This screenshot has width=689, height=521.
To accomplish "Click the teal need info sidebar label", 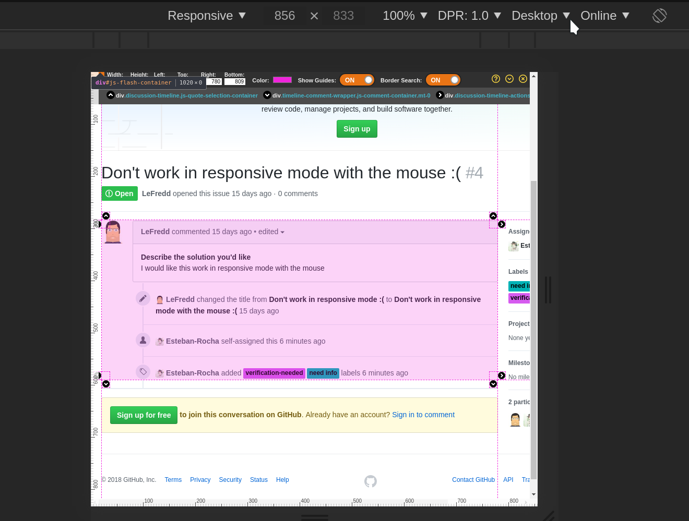I will click(519, 286).
